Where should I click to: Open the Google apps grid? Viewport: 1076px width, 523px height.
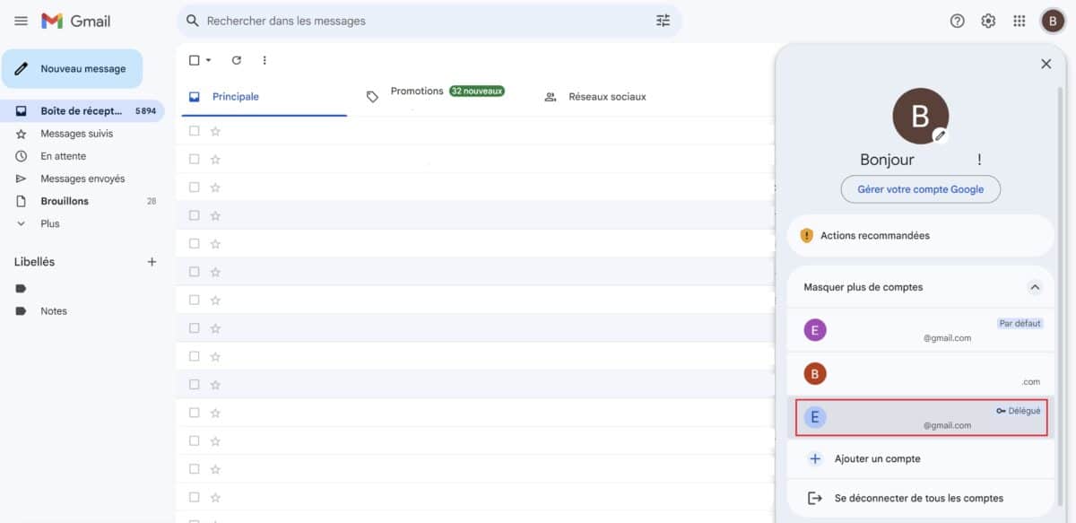pos(1019,20)
